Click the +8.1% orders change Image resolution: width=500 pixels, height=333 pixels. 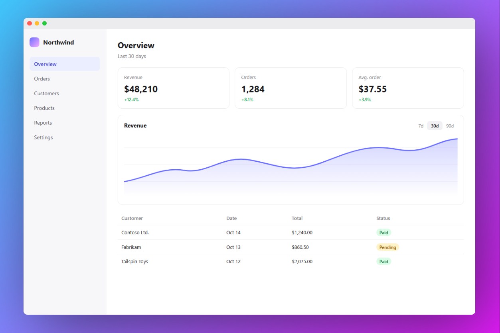247,100
